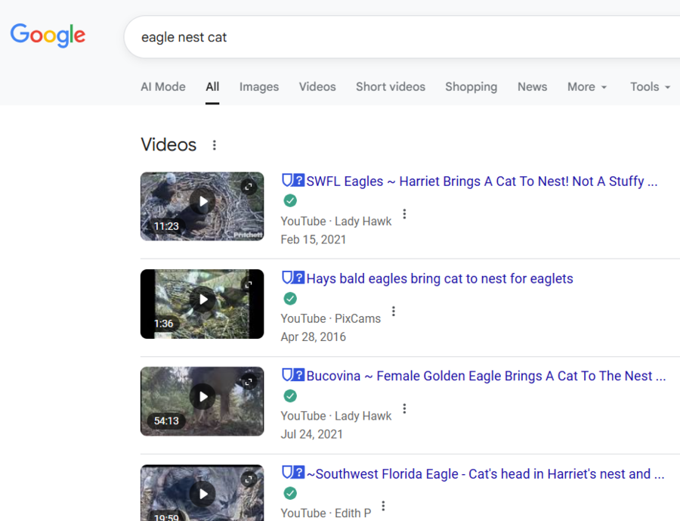
Task: Open the Tools dropdown
Action: [x=650, y=87]
